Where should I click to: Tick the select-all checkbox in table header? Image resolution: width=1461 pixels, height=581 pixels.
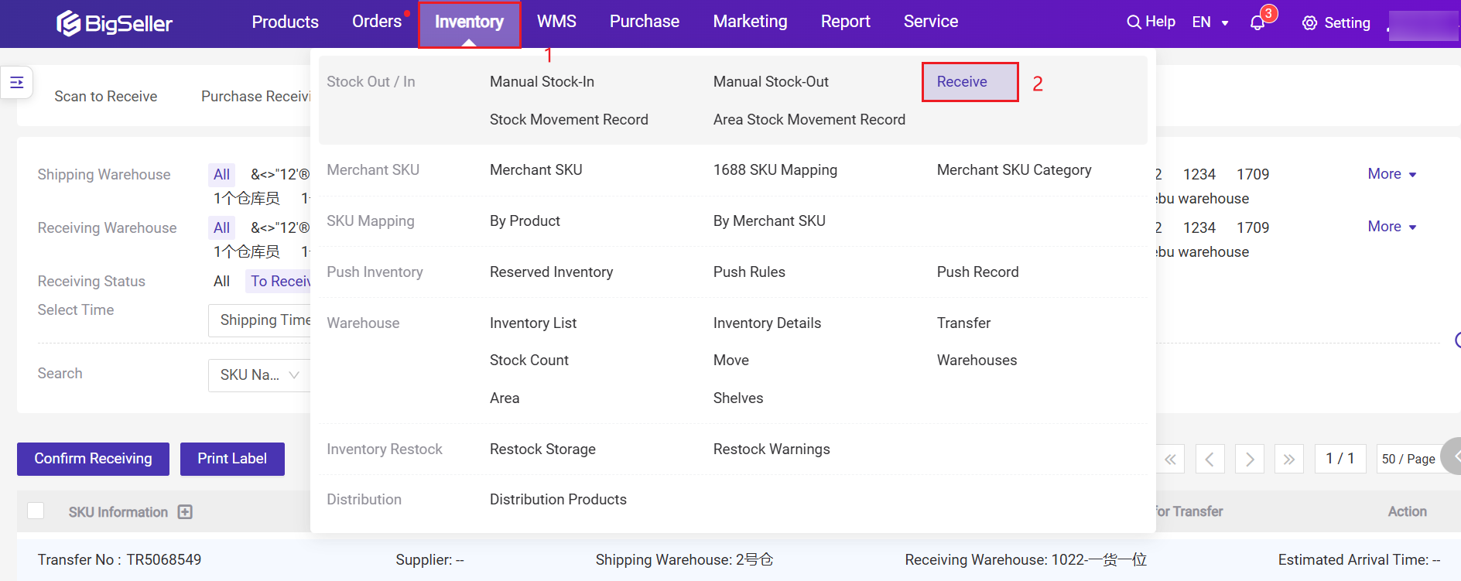[36, 511]
